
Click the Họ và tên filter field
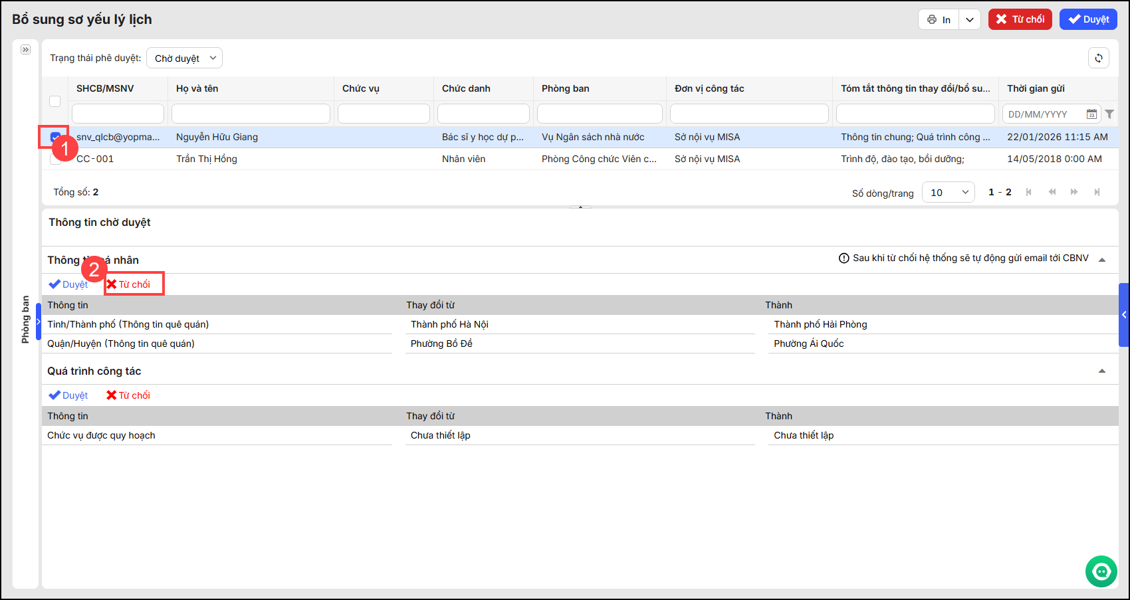pos(251,114)
